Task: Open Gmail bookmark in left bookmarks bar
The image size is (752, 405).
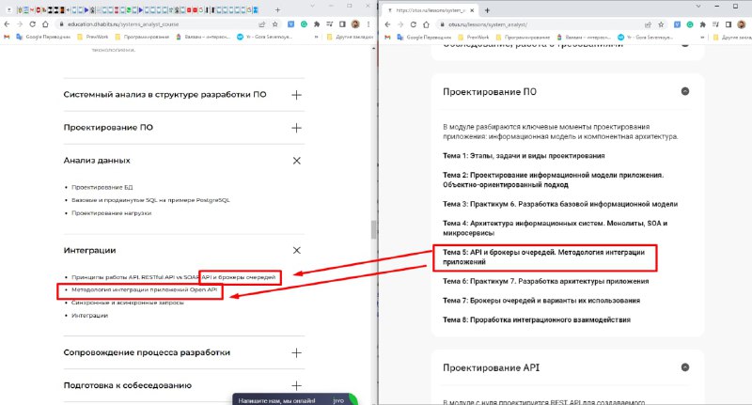Action: [x=8, y=37]
